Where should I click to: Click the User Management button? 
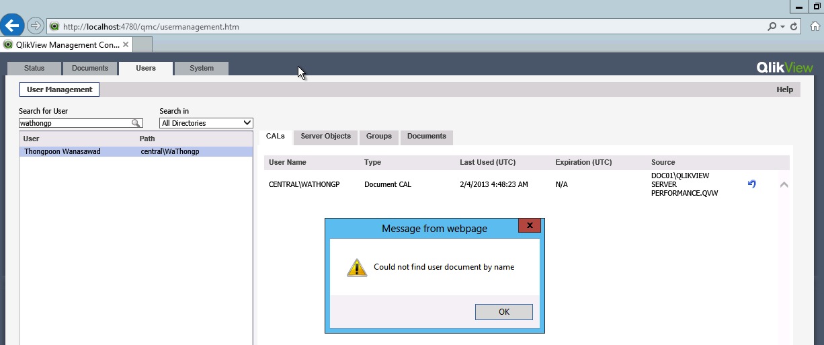tap(60, 89)
